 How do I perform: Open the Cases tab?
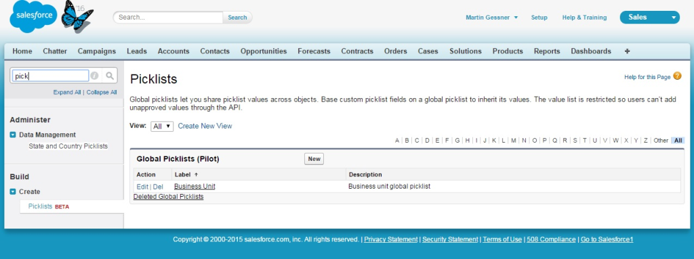[428, 51]
